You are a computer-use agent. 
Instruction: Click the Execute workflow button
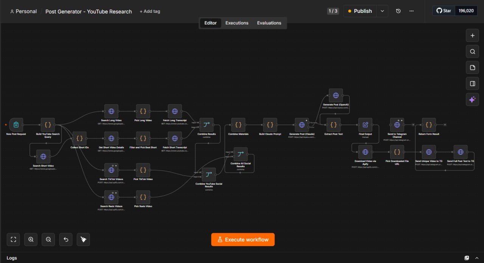(243, 240)
